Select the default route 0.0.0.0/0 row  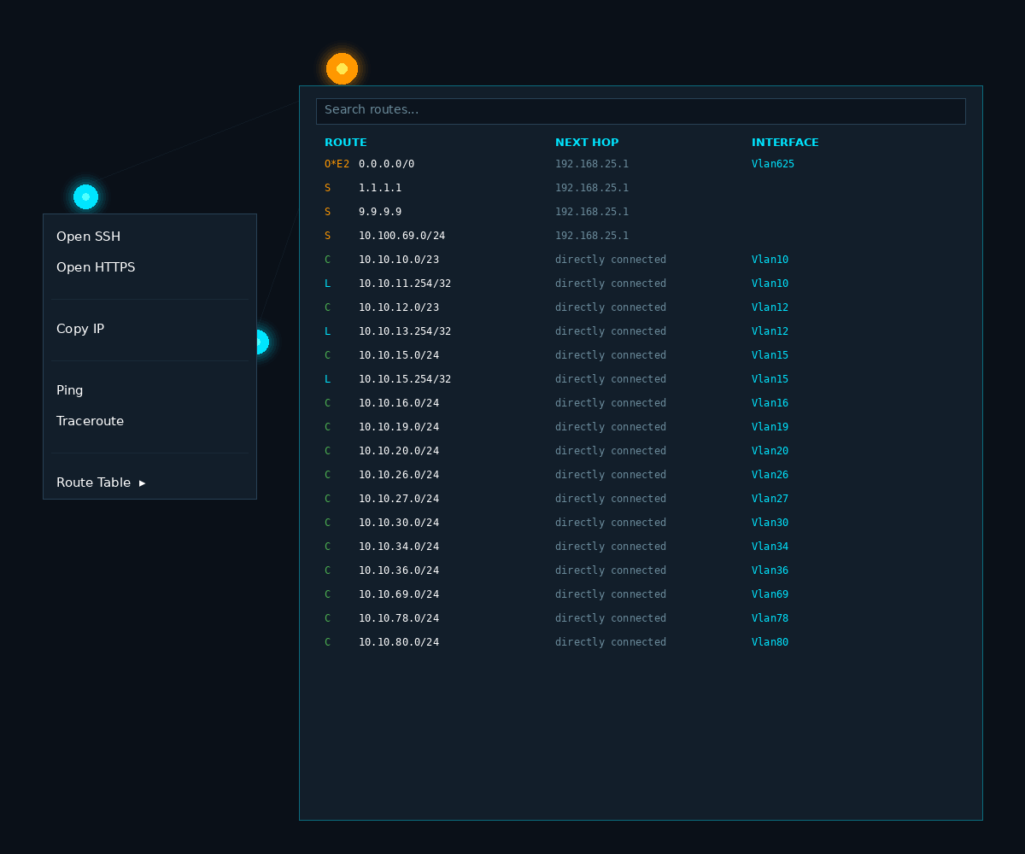click(x=387, y=164)
